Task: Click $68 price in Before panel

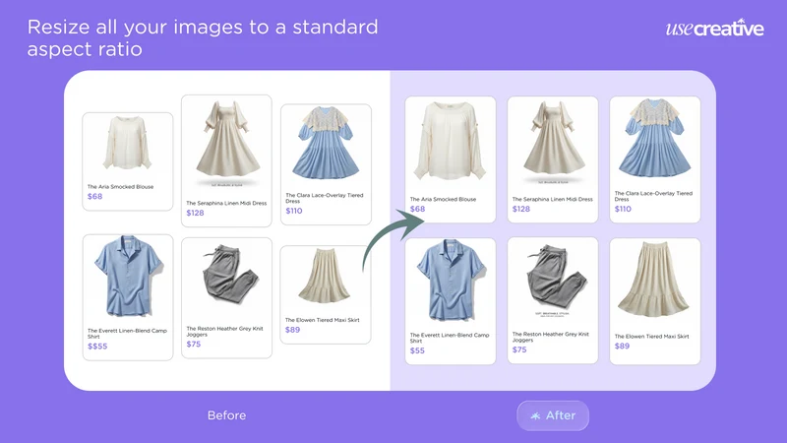Action: pos(94,196)
